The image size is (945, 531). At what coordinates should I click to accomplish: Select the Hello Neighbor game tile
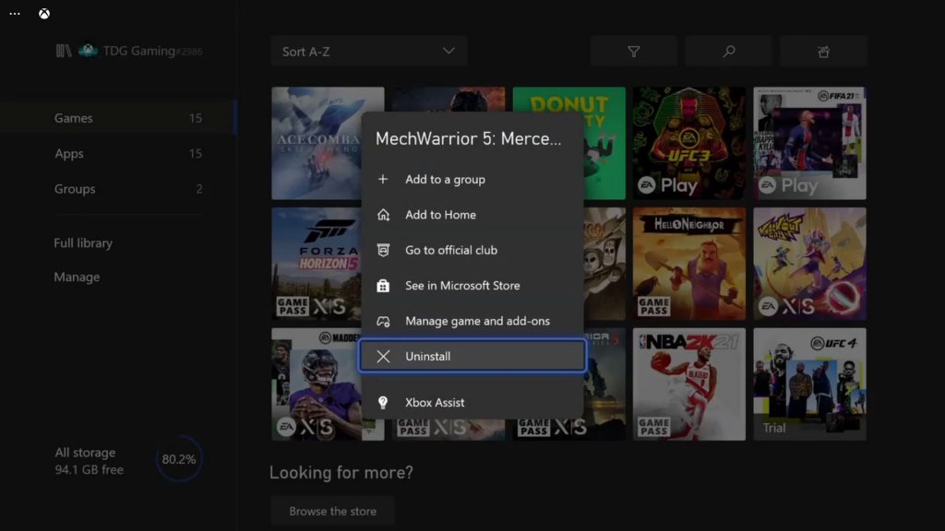coord(688,264)
